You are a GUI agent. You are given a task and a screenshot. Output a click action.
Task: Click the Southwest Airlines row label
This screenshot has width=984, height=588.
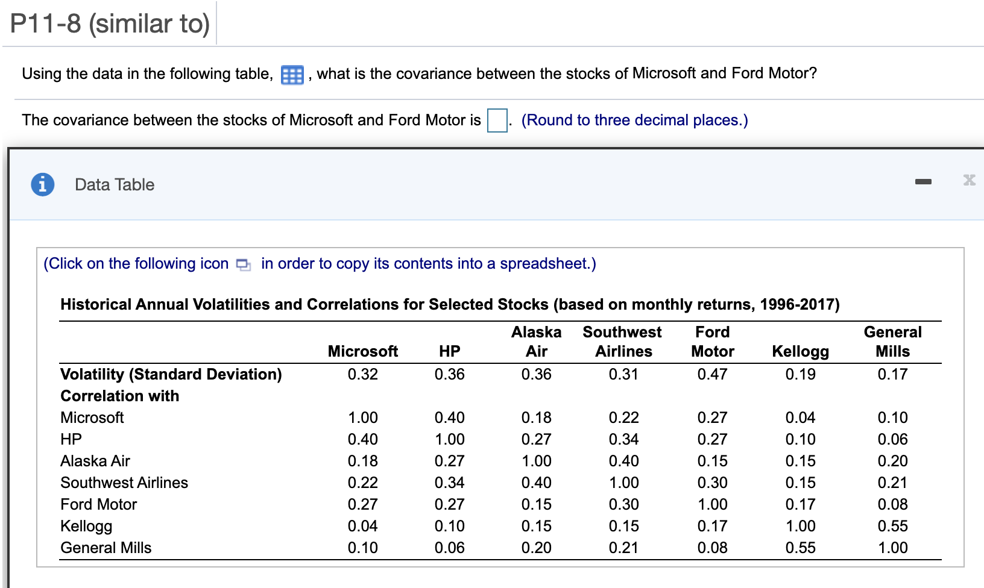(124, 483)
